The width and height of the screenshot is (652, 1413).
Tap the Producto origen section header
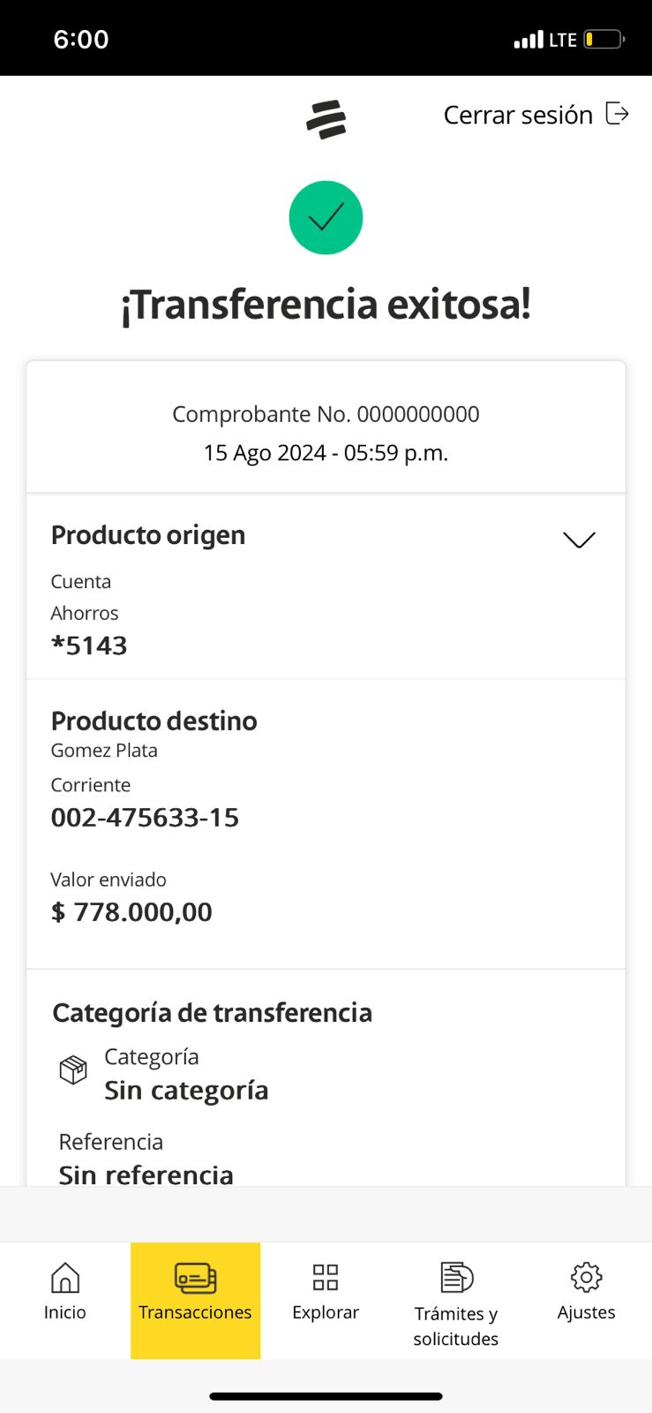[x=148, y=535]
